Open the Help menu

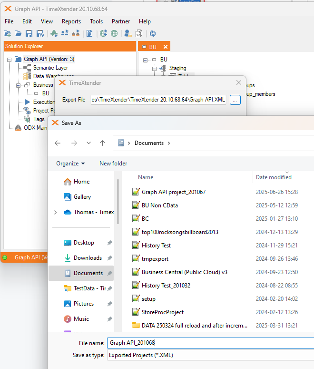pyautogui.click(x=145, y=21)
